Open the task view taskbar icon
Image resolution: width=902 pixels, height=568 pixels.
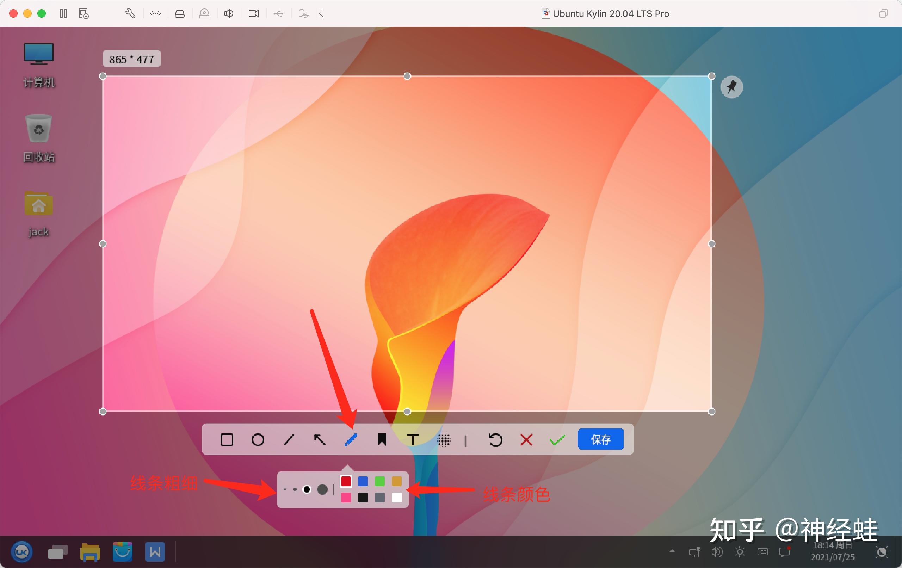57,551
